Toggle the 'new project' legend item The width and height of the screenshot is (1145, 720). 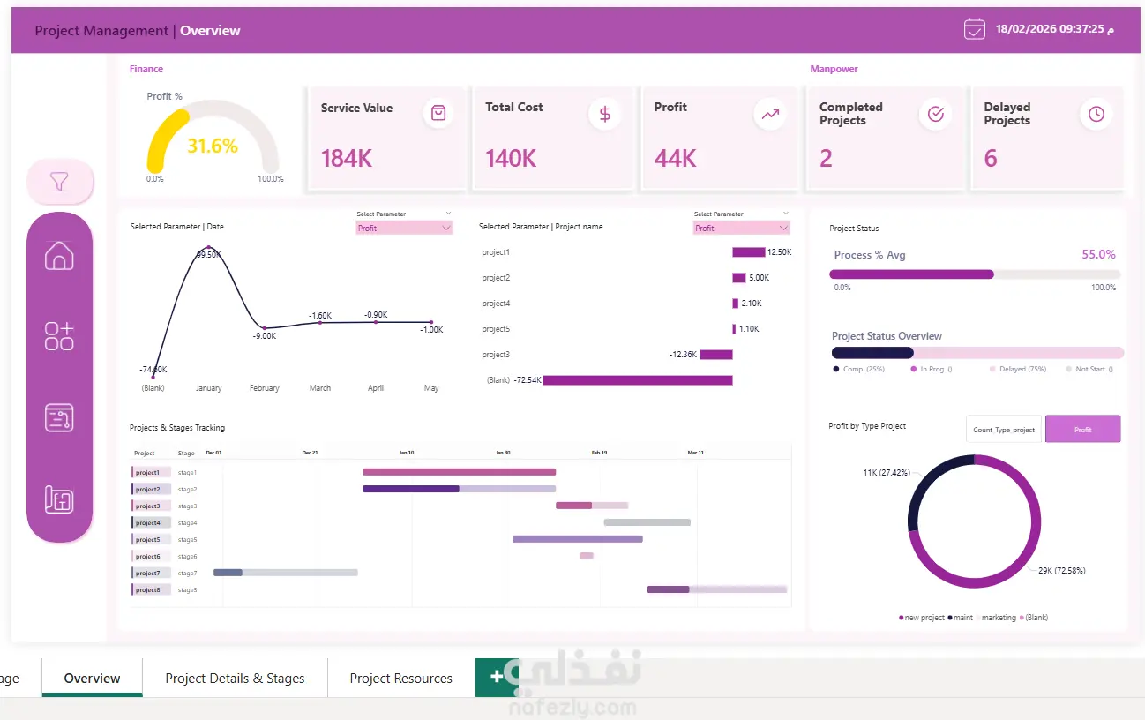[922, 618]
